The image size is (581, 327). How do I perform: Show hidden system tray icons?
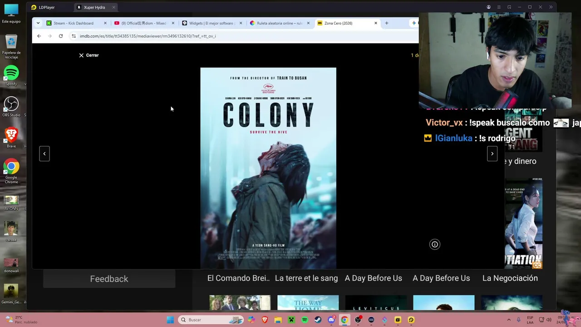(x=508, y=320)
